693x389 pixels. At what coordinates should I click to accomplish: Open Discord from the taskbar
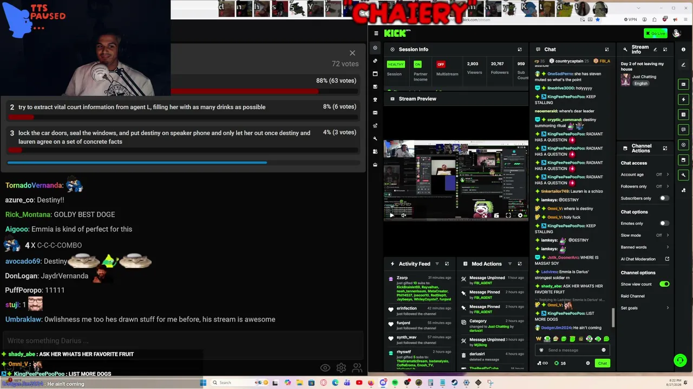pos(383,383)
